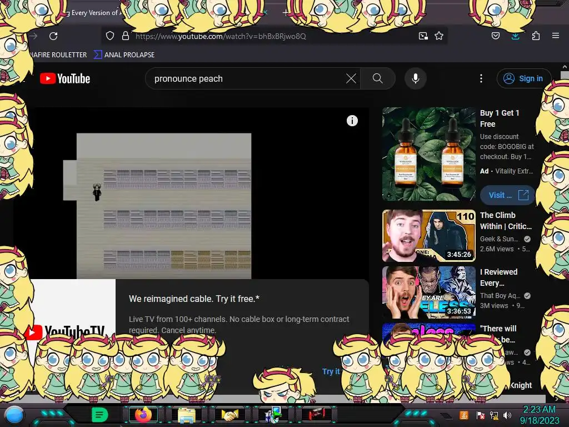This screenshot has width=569, height=427.
Task: Open the Firefox hamburger menu
Action: (556, 36)
